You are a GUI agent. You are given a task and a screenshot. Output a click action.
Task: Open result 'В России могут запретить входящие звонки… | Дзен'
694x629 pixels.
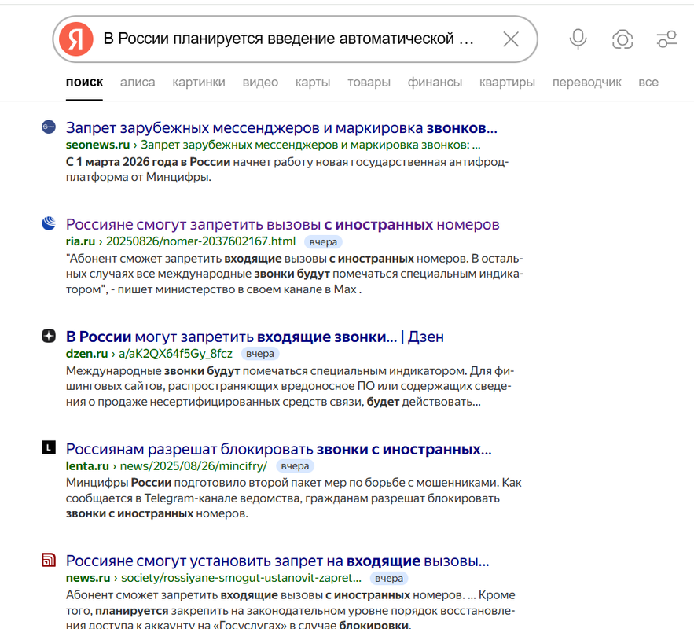click(x=255, y=337)
